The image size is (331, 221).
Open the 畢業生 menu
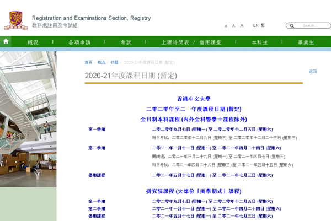[x=306, y=42]
